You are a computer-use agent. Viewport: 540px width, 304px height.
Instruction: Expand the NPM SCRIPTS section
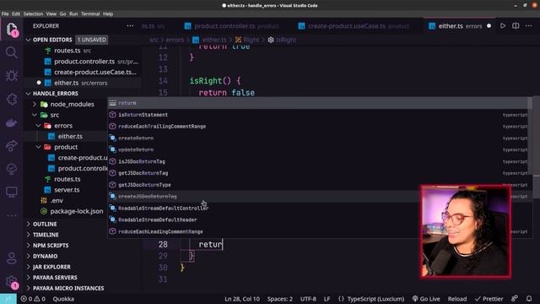51,246
